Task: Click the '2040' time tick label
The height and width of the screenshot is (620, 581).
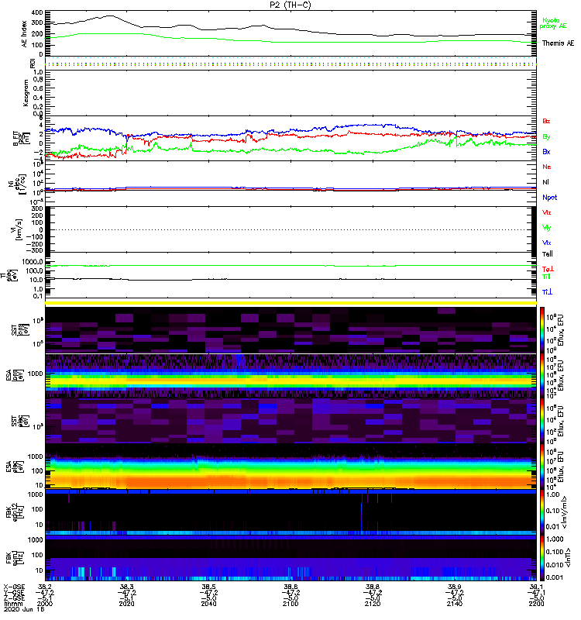Action: pos(208,604)
